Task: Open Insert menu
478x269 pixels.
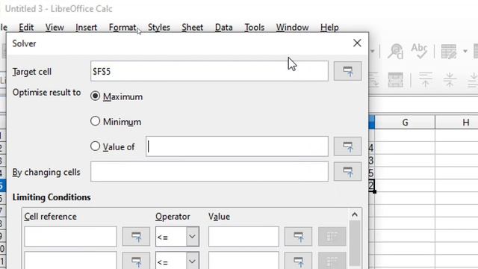Action: tap(87, 28)
